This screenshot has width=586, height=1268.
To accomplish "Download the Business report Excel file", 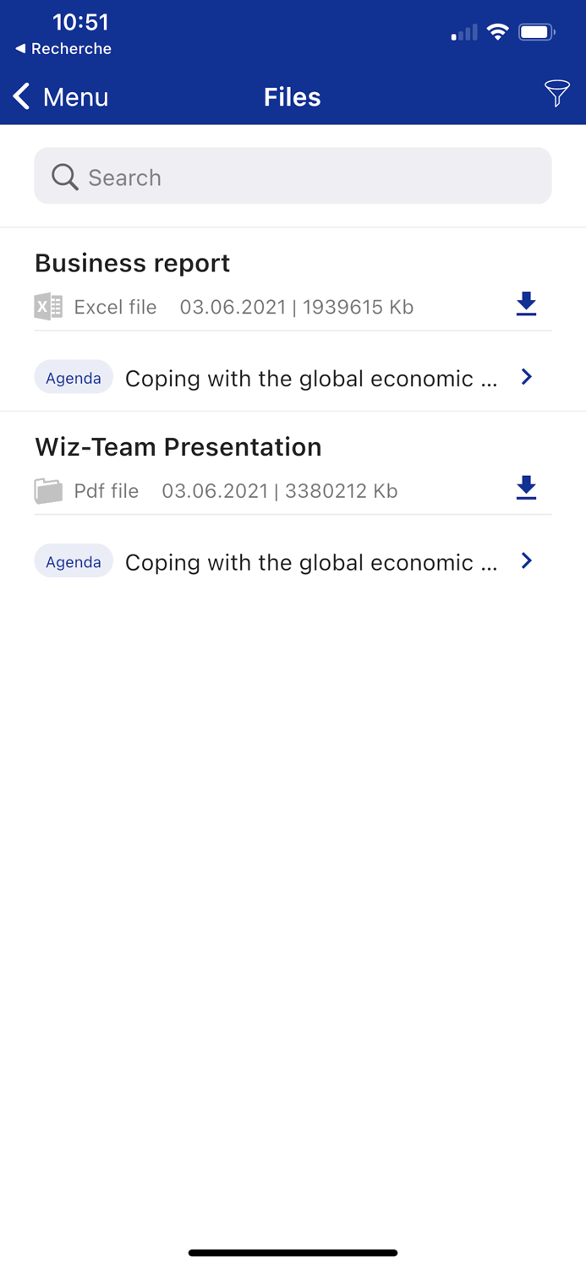I will pyautogui.click(x=526, y=304).
